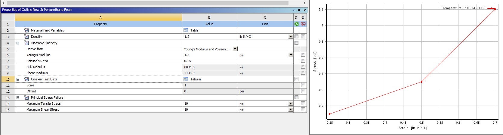Toggle column D checkbox for Principal Stress Failure
Viewport: 503px width, 135px height.
296,97
